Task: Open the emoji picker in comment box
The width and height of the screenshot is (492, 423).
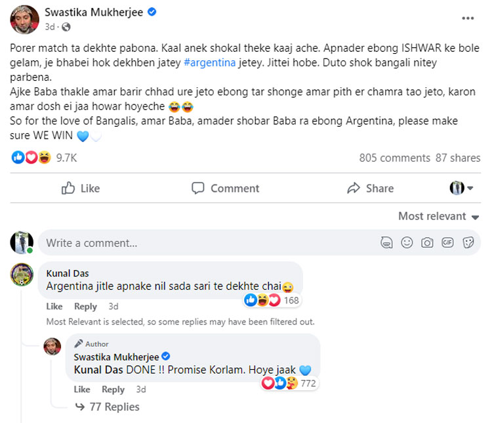Action: [407, 242]
